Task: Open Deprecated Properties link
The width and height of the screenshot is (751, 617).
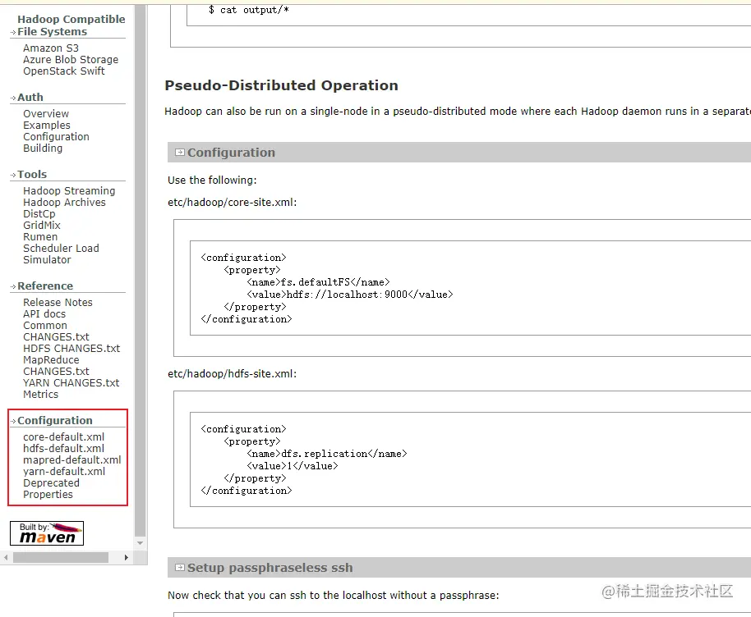Action: point(51,488)
